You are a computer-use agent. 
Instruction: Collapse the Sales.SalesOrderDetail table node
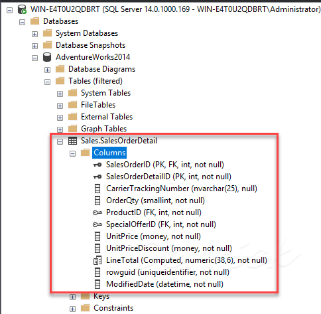pos(60,141)
